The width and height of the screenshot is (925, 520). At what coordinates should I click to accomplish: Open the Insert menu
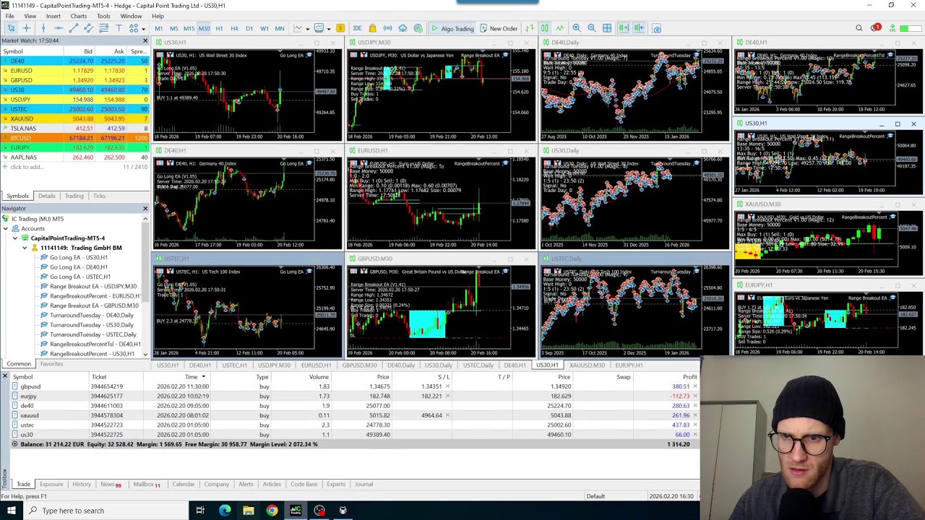(53, 16)
